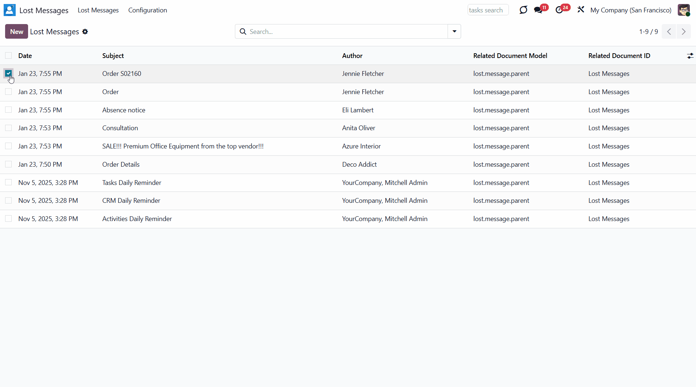Screen dimensions: 696x387
Task: Click the debug tools wrench icon
Action: (x=581, y=10)
